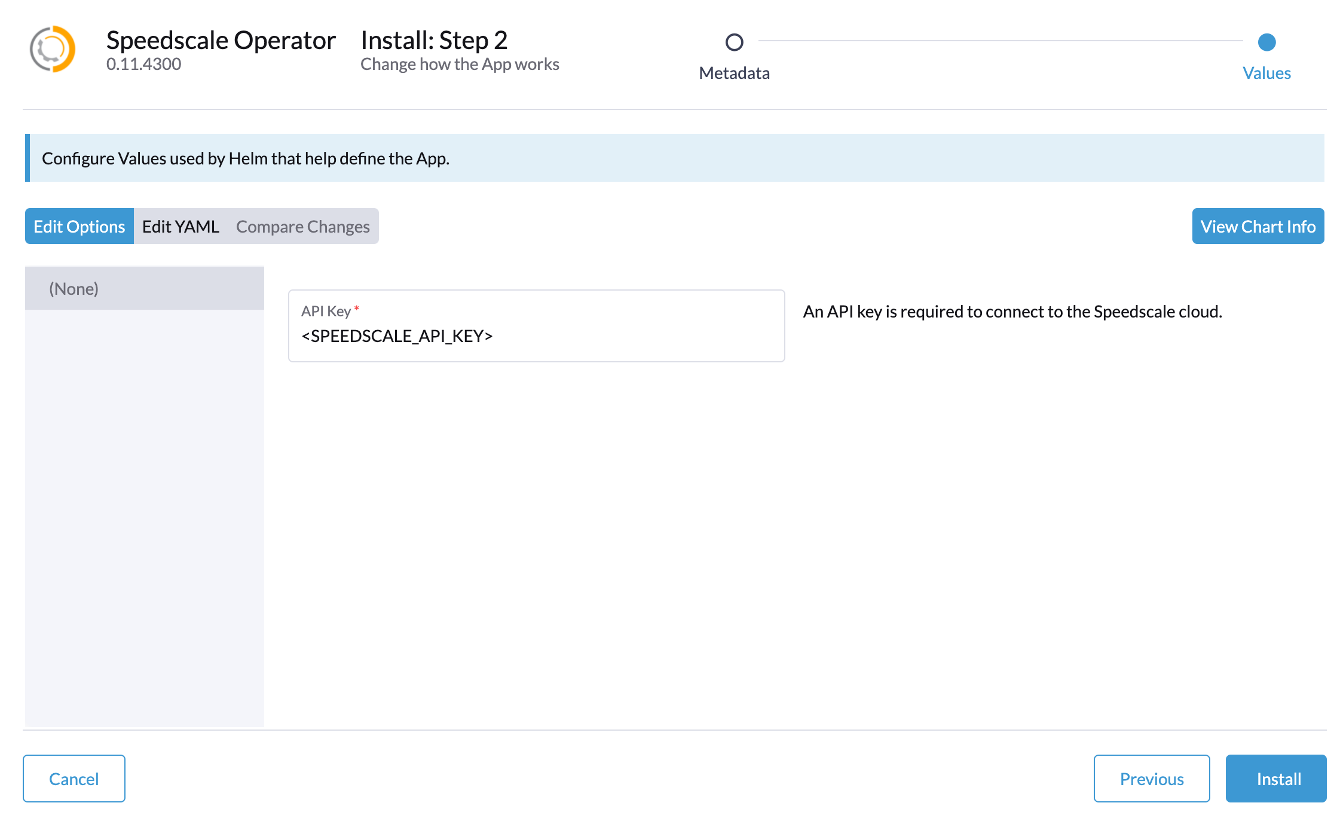The height and width of the screenshot is (818, 1340).
Task: Click the Cancel button
Action: click(74, 779)
